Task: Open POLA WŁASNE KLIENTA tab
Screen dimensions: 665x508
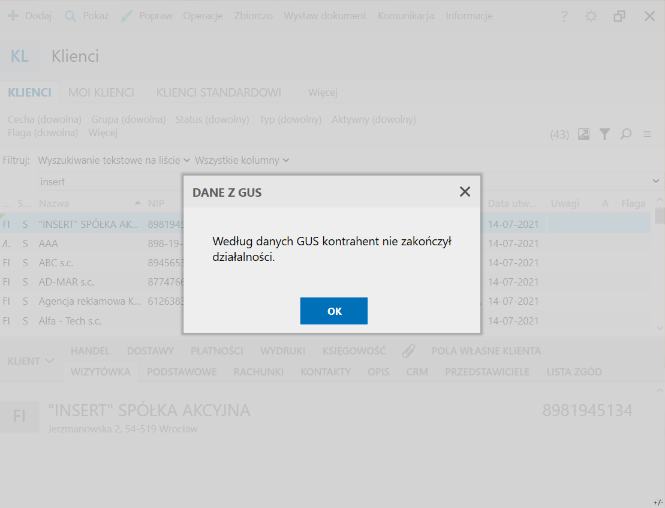Action: pyautogui.click(x=486, y=351)
